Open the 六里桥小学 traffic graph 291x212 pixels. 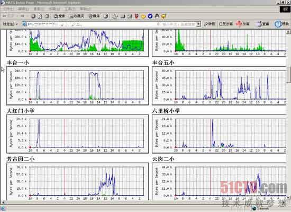(x=219, y=134)
